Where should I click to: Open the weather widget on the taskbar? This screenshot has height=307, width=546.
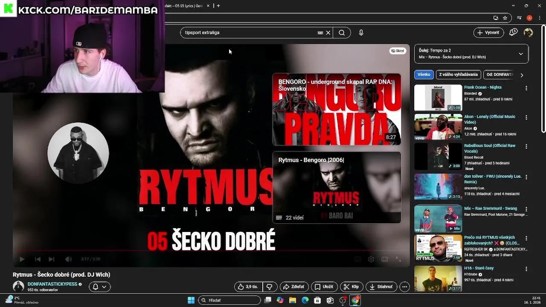(22, 300)
